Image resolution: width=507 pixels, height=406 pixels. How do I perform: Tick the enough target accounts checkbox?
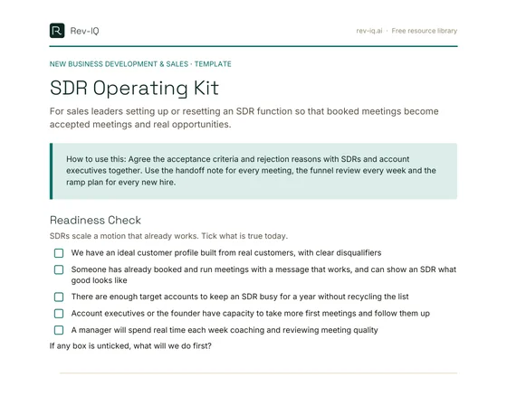point(59,297)
